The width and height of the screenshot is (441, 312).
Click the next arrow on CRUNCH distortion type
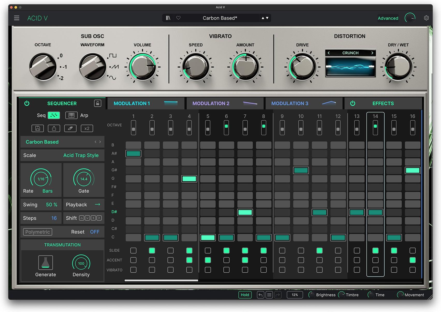click(x=372, y=53)
